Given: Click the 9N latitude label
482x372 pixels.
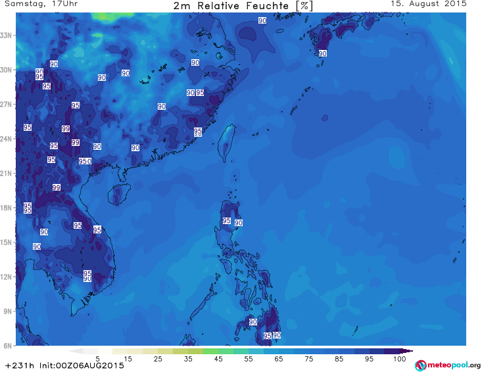Looking at the screenshot, I should click(8, 311).
